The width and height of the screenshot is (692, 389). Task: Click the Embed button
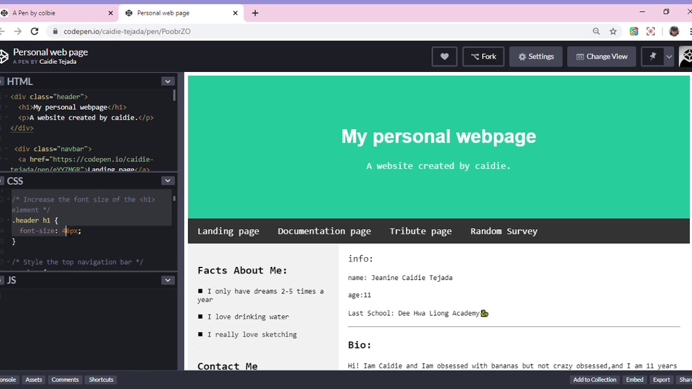635,379
